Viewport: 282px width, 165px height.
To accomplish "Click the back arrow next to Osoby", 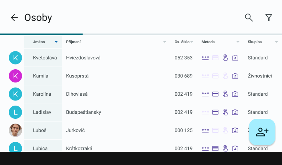I will (14, 18).
